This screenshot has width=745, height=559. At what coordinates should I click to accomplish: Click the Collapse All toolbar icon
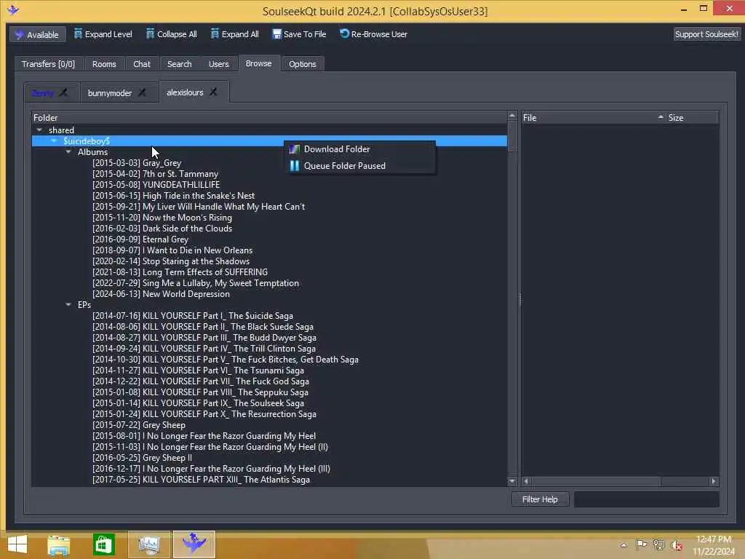[x=150, y=33]
